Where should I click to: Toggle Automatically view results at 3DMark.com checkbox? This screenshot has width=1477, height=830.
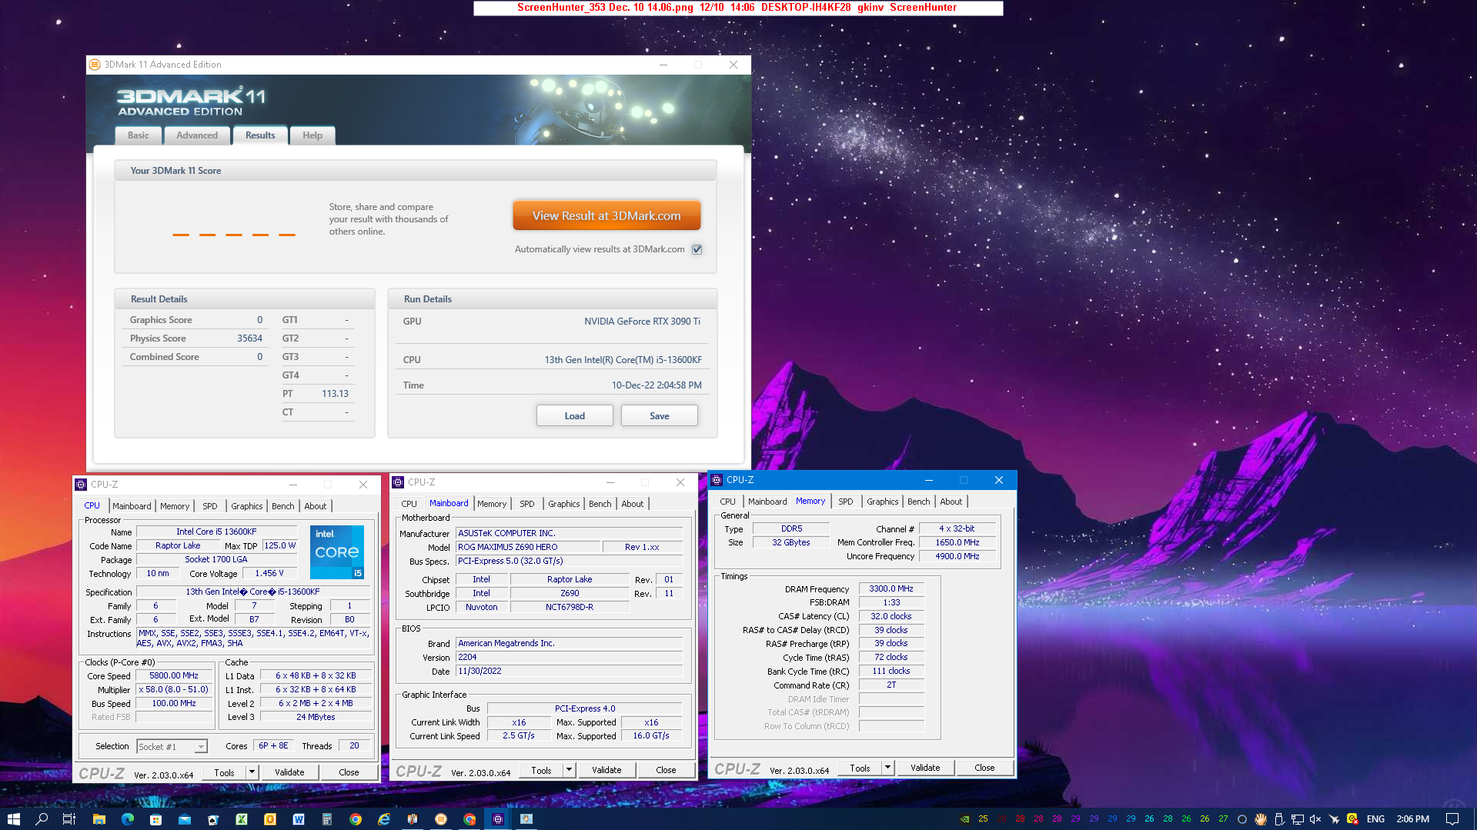point(697,249)
